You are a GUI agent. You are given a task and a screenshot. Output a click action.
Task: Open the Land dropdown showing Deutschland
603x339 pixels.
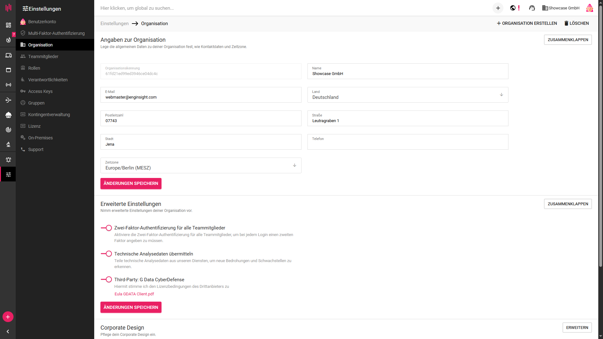407,95
